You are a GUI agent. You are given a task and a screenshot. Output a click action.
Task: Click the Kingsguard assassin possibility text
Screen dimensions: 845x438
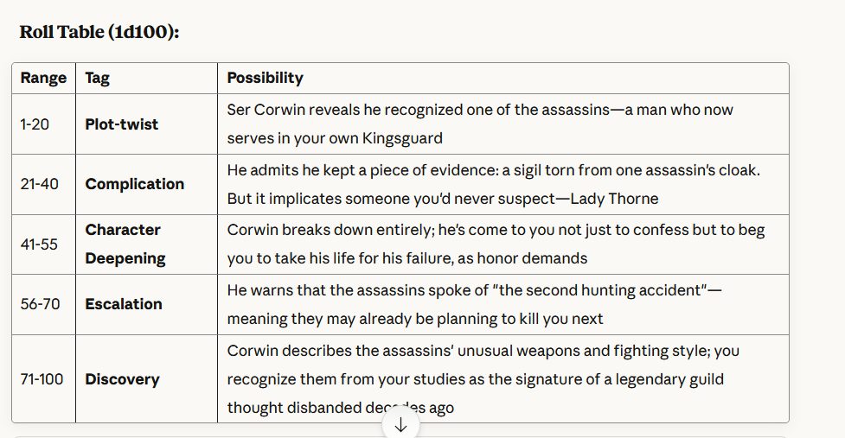(x=480, y=124)
